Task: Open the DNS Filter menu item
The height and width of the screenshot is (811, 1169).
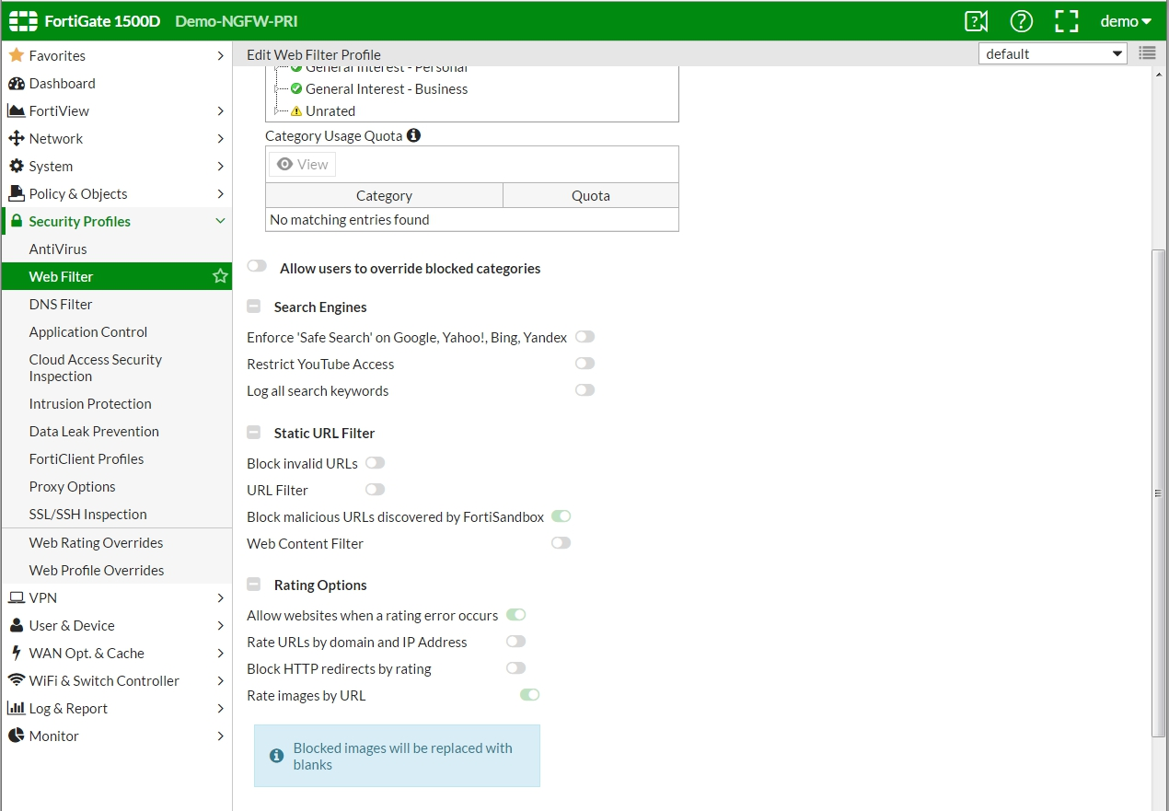Action: (61, 305)
